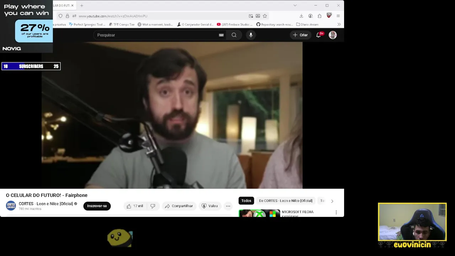Click the tracking protection shield icon

click(x=60, y=16)
